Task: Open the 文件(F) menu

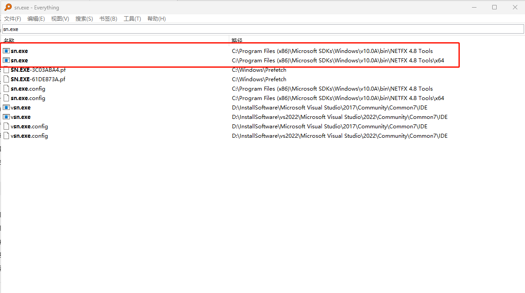Action: click(x=13, y=19)
